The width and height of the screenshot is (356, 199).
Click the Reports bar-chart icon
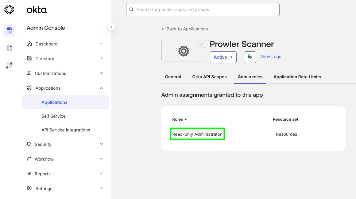point(29,174)
